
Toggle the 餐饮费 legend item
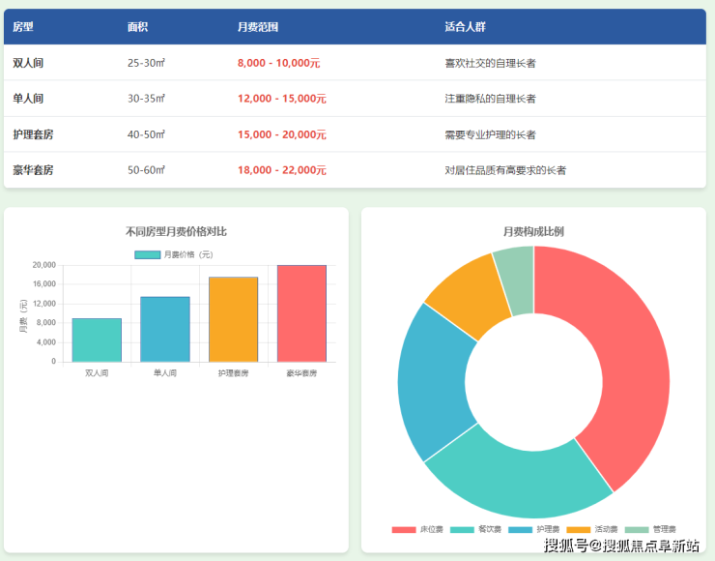(x=475, y=529)
